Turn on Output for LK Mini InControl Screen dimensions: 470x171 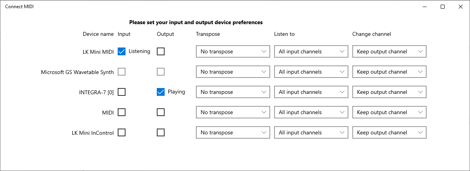(161, 132)
